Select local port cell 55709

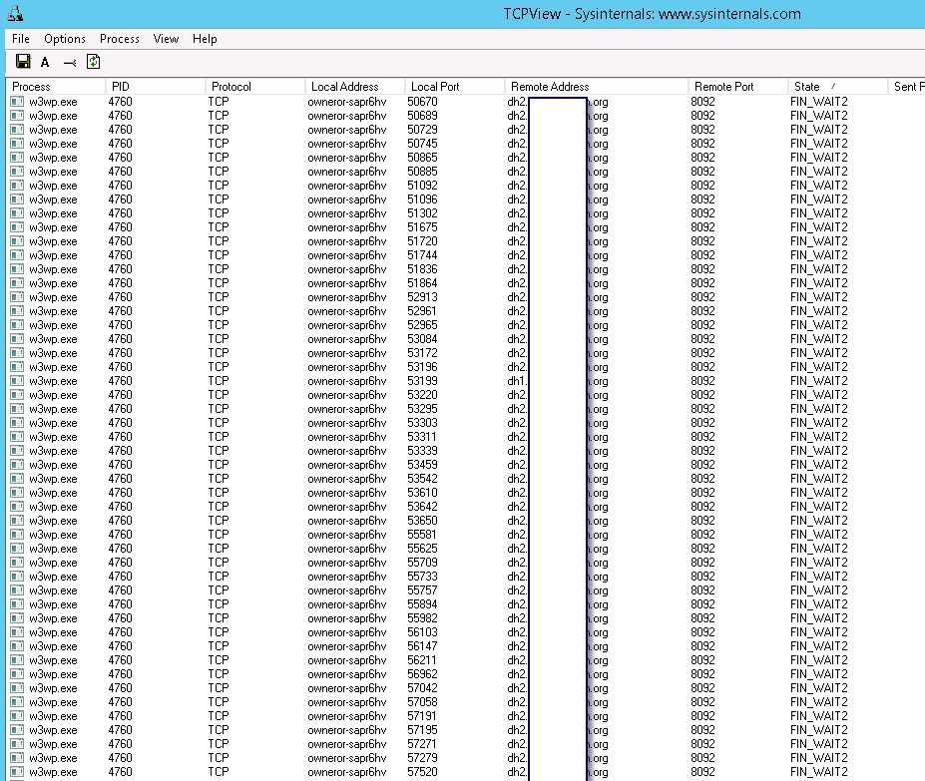pos(422,563)
